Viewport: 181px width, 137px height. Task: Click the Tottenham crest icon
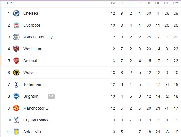pyautogui.click(x=16, y=84)
